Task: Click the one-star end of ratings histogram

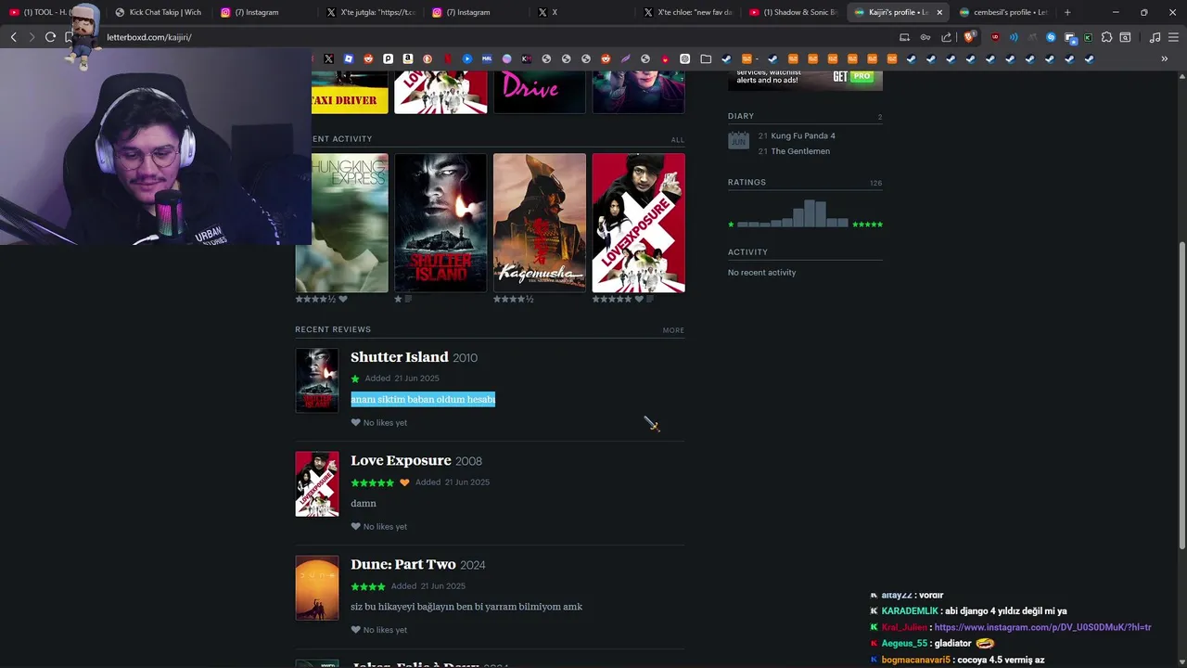Action: click(x=731, y=225)
